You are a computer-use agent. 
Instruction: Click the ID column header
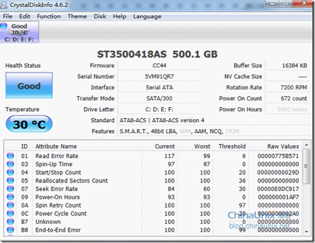[24, 146]
